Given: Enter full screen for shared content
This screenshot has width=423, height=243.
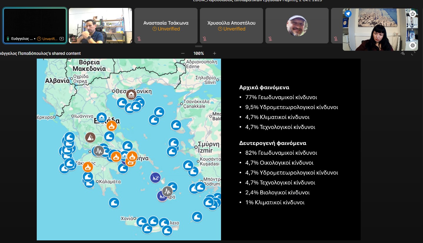Looking at the screenshot, I should pyautogui.click(x=413, y=53).
